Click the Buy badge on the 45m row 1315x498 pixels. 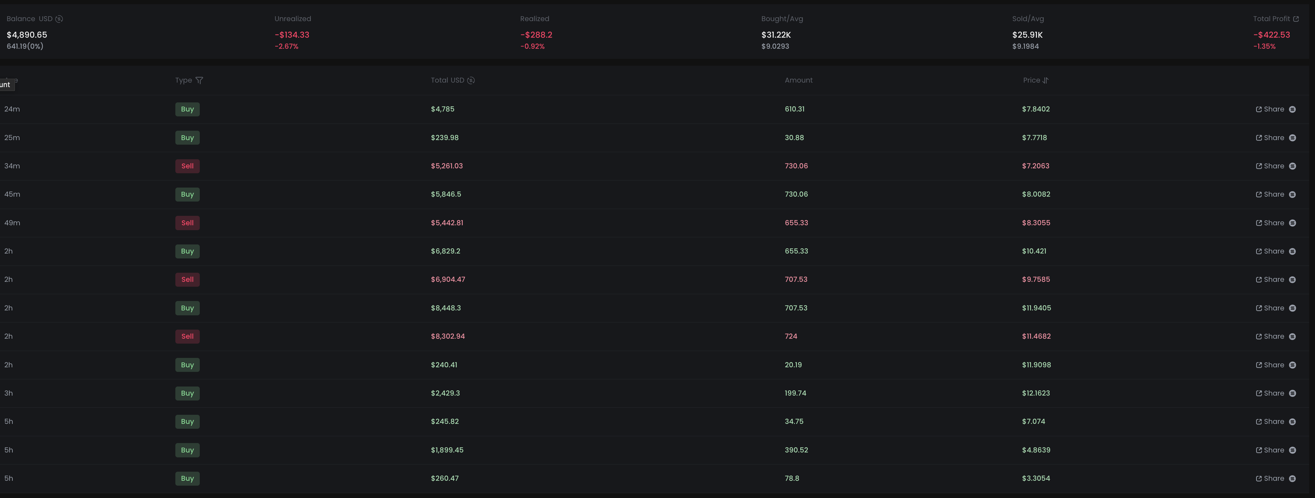[x=187, y=194]
